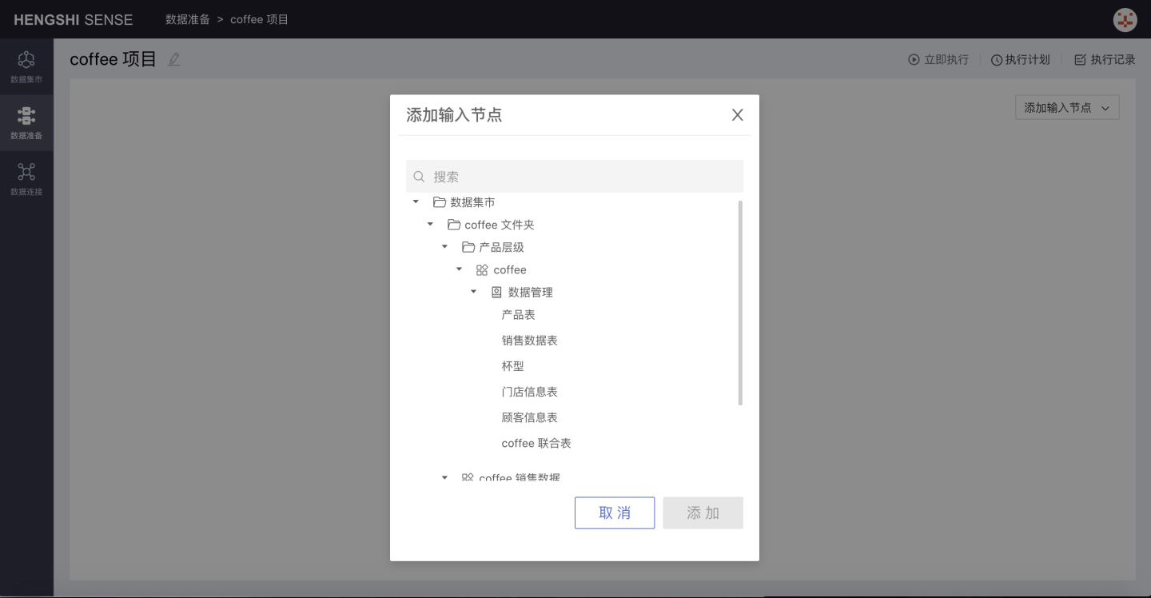This screenshot has width=1151, height=598.
Task: Click the 数据管理 dataset icon
Action: point(496,293)
